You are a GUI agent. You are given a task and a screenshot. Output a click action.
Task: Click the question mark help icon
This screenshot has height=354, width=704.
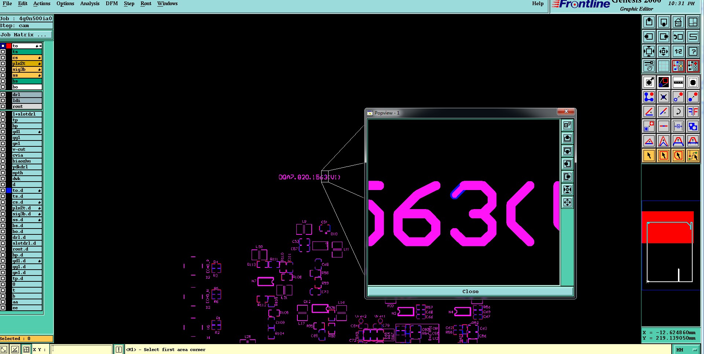point(693,51)
